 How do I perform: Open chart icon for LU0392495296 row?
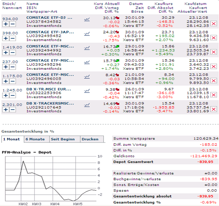tap(87, 62)
